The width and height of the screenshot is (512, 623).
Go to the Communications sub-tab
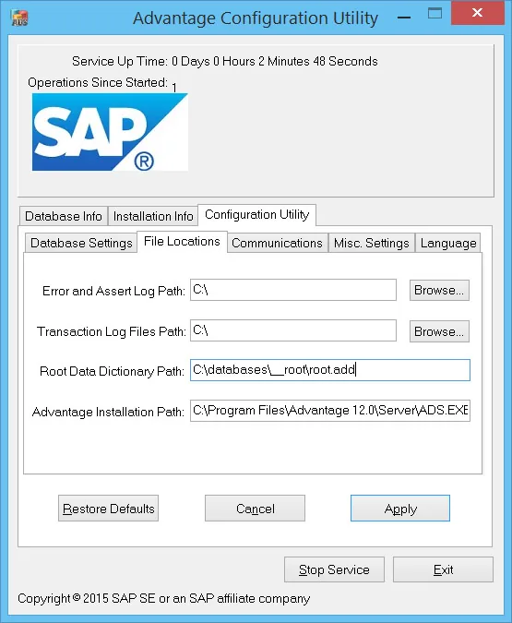point(277,243)
